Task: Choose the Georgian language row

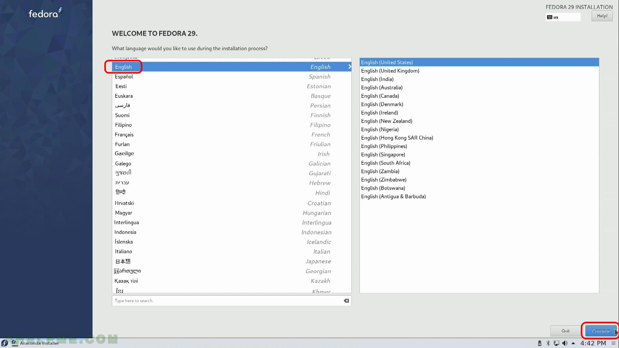Action: tap(231, 271)
